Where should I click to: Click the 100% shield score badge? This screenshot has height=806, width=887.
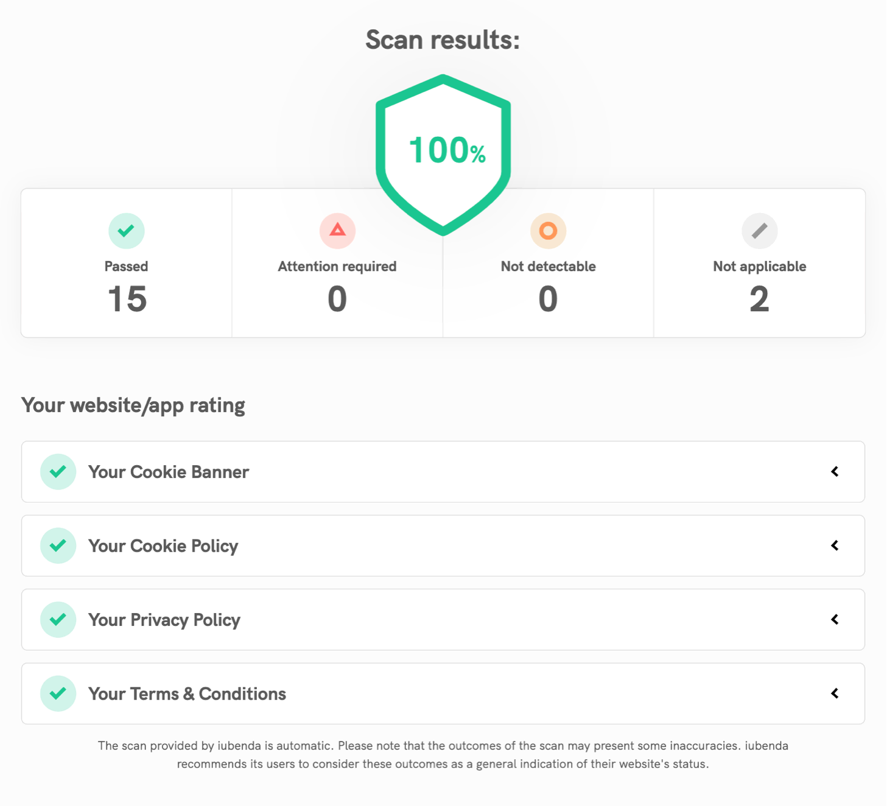point(443,152)
